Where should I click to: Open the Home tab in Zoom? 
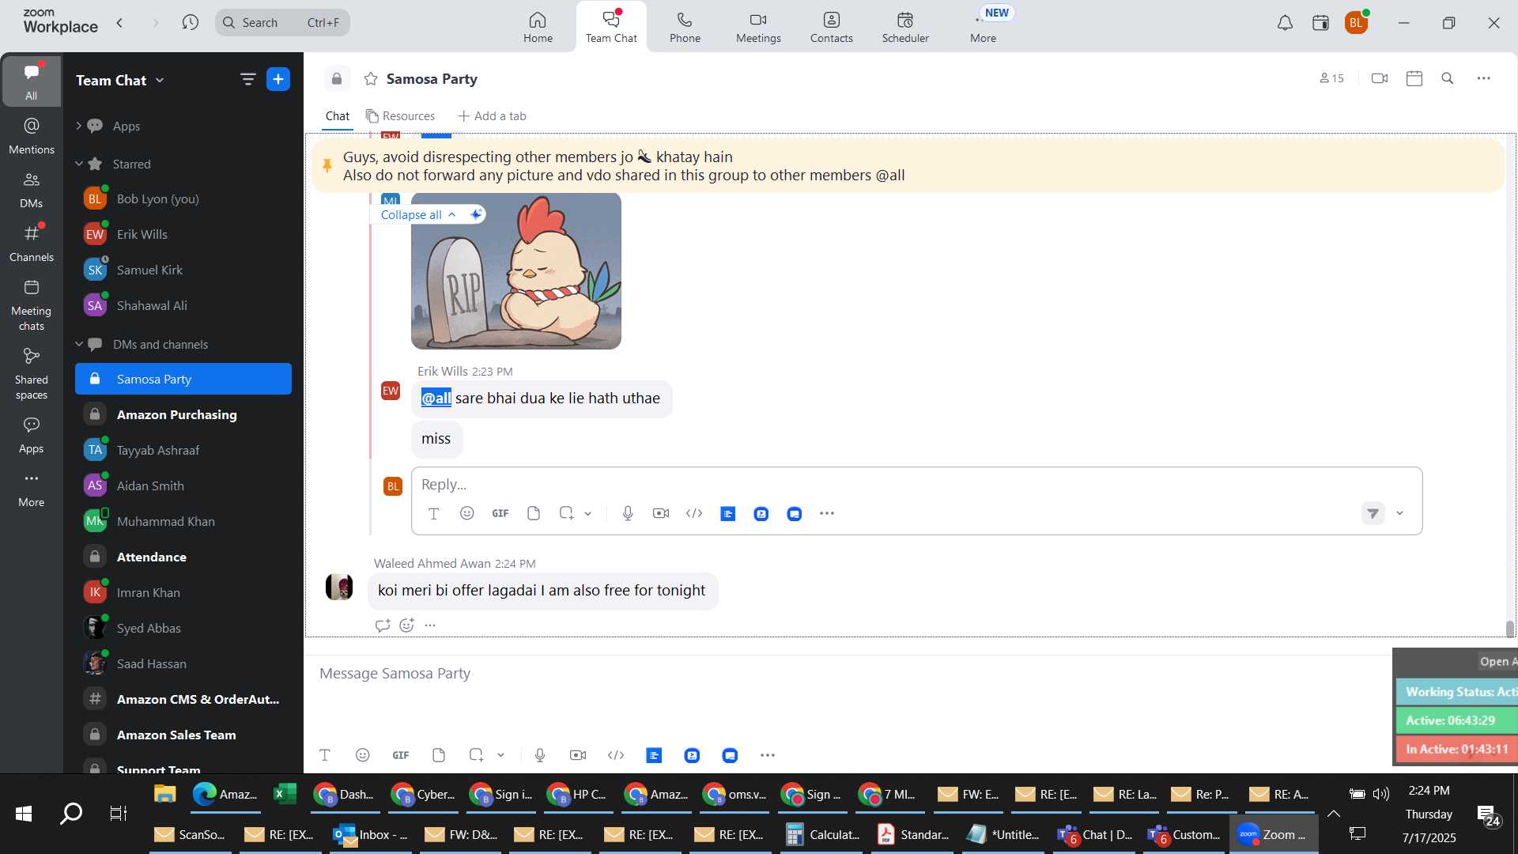(538, 27)
